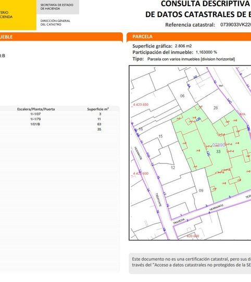Click the surface value '63'
Screen dimensions: 251x282
[x=99, y=124]
